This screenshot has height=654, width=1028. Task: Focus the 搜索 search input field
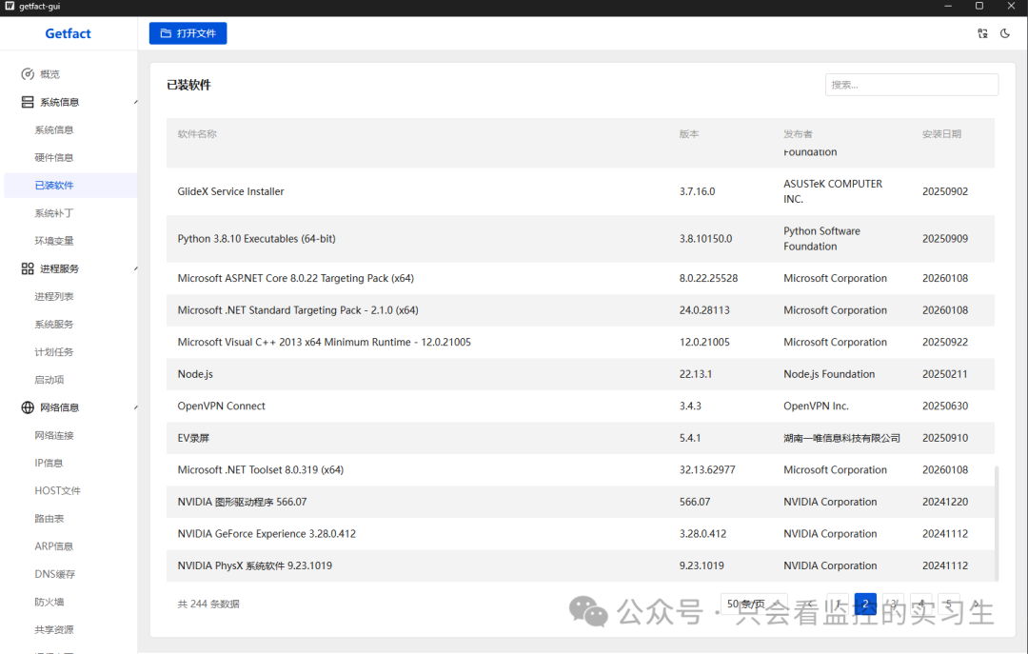[x=911, y=85]
